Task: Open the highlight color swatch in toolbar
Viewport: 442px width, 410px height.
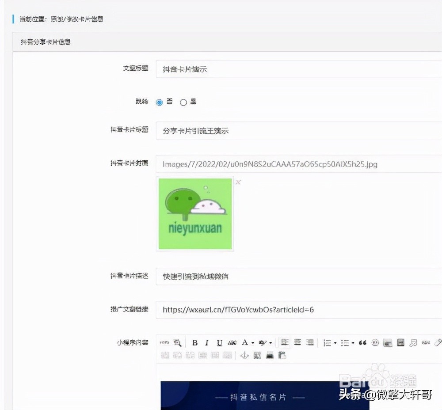Action: coord(262,342)
